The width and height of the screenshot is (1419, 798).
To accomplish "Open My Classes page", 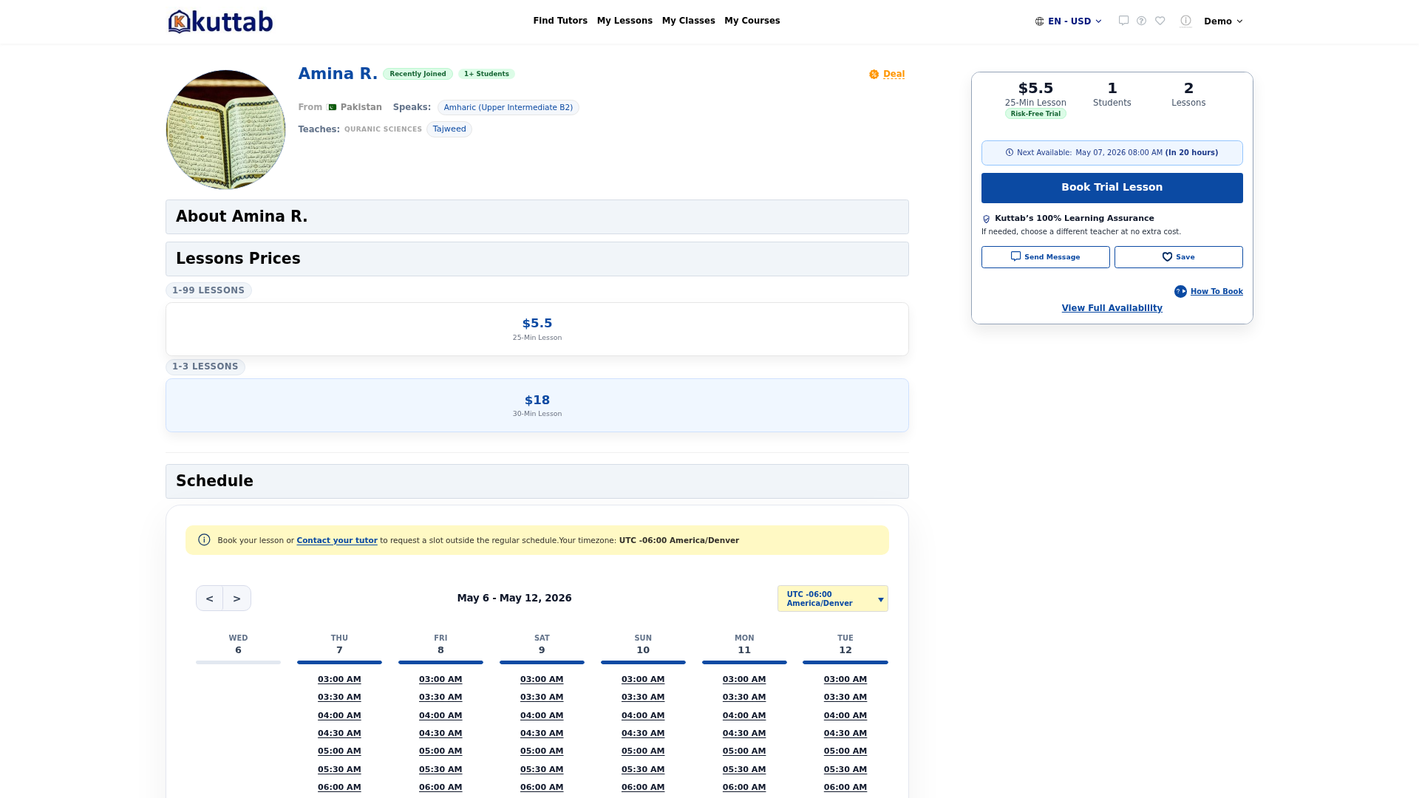I will tap(689, 21).
